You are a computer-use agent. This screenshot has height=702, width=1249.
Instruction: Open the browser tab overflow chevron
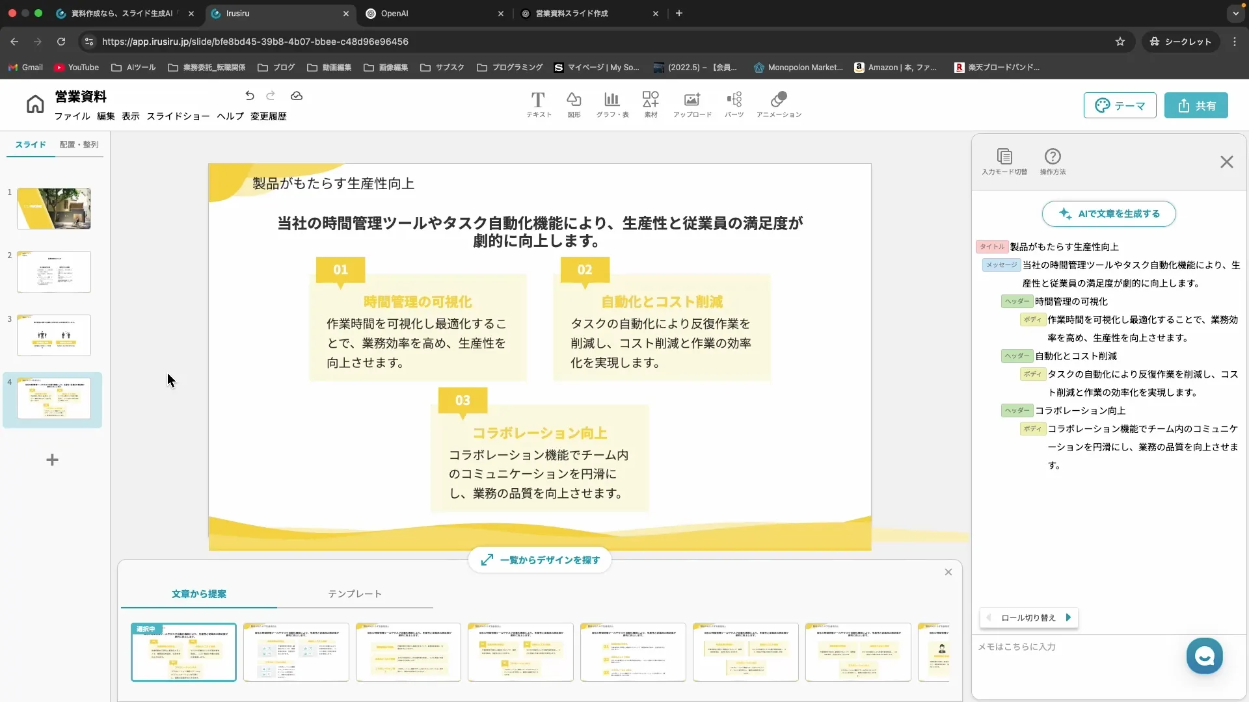(1235, 13)
